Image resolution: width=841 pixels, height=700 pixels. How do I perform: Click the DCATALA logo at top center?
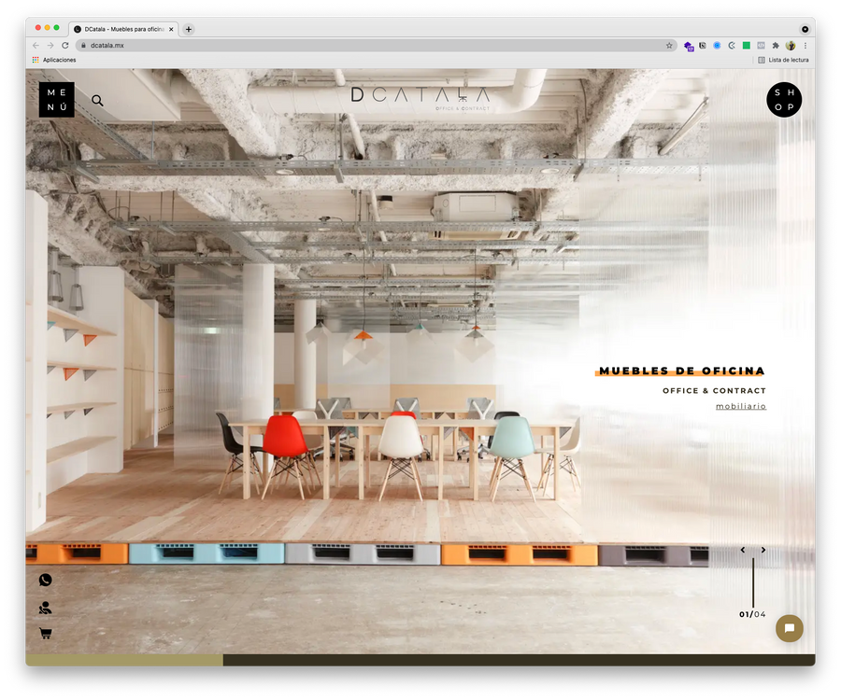tap(420, 97)
